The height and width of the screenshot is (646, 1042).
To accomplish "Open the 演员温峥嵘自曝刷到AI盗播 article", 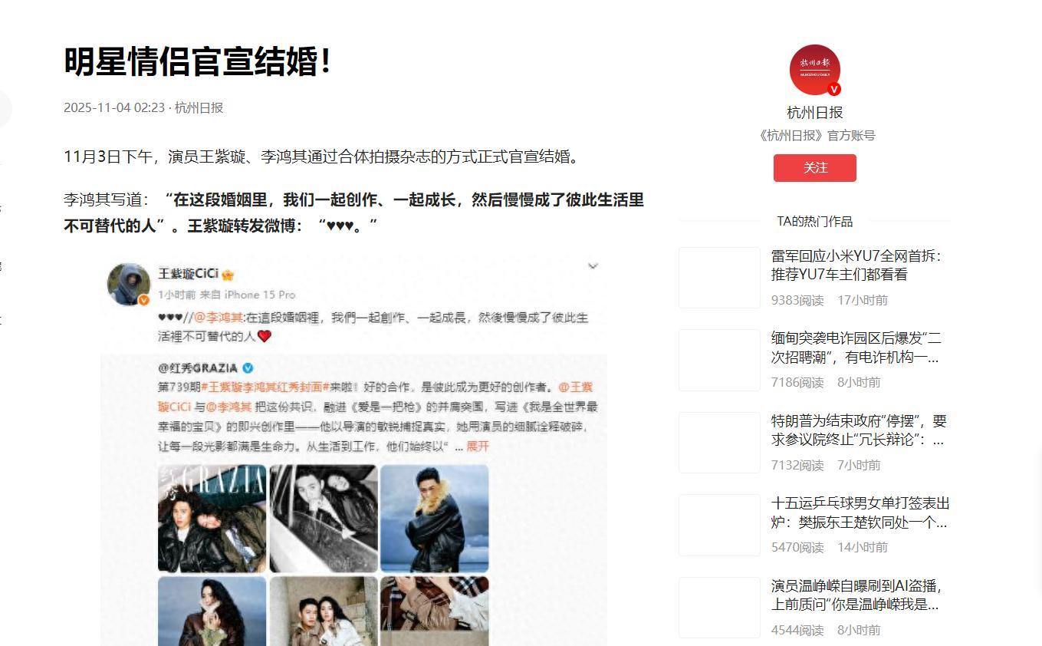I will (856, 595).
